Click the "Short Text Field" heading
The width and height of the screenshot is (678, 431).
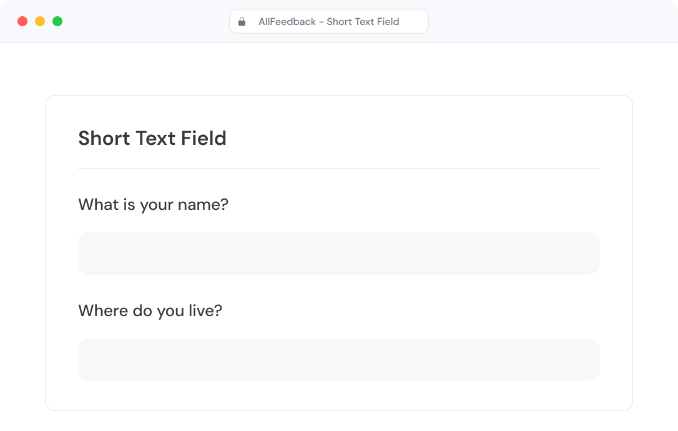(152, 139)
